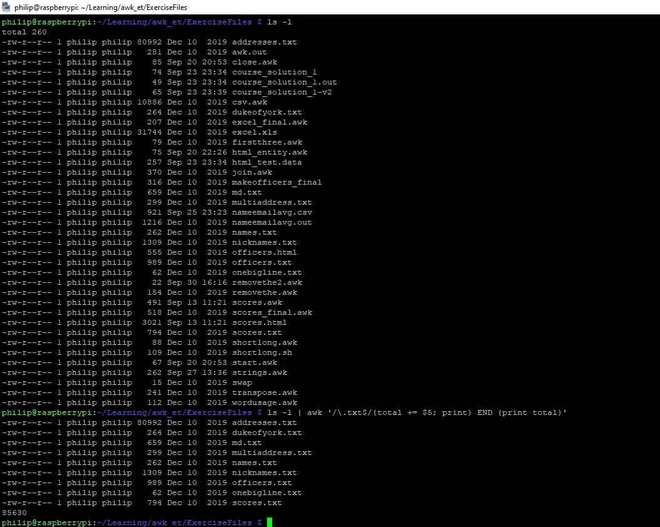This screenshot has height=527, width=660.
Task: Click the course_solution_1-v2 file name
Action: 282,92
